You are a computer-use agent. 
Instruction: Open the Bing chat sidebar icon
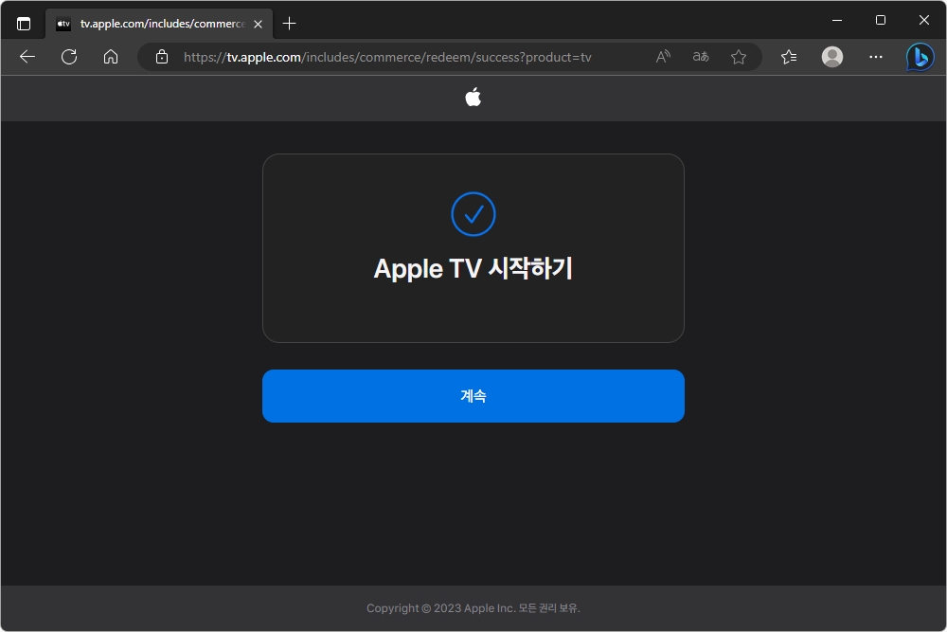pos(920,57)
